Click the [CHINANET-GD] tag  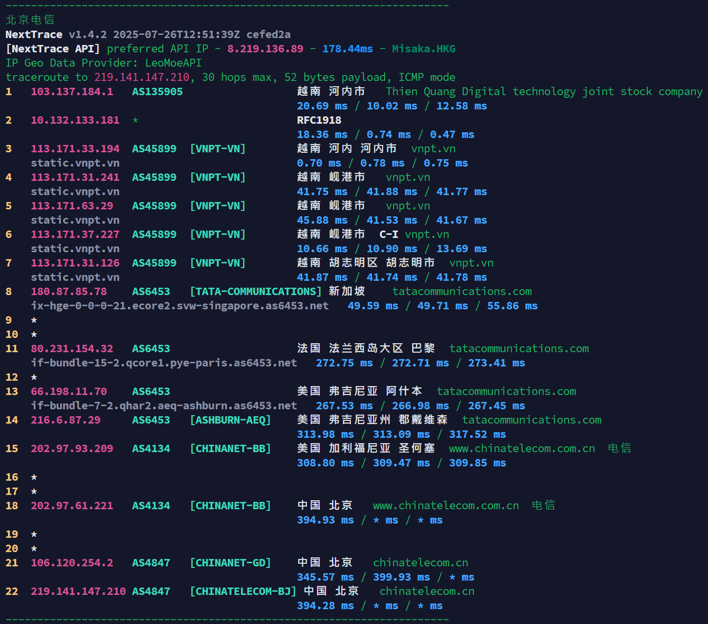(230, 563)
